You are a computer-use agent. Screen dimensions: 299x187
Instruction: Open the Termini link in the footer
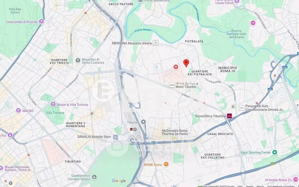point(249,186)
